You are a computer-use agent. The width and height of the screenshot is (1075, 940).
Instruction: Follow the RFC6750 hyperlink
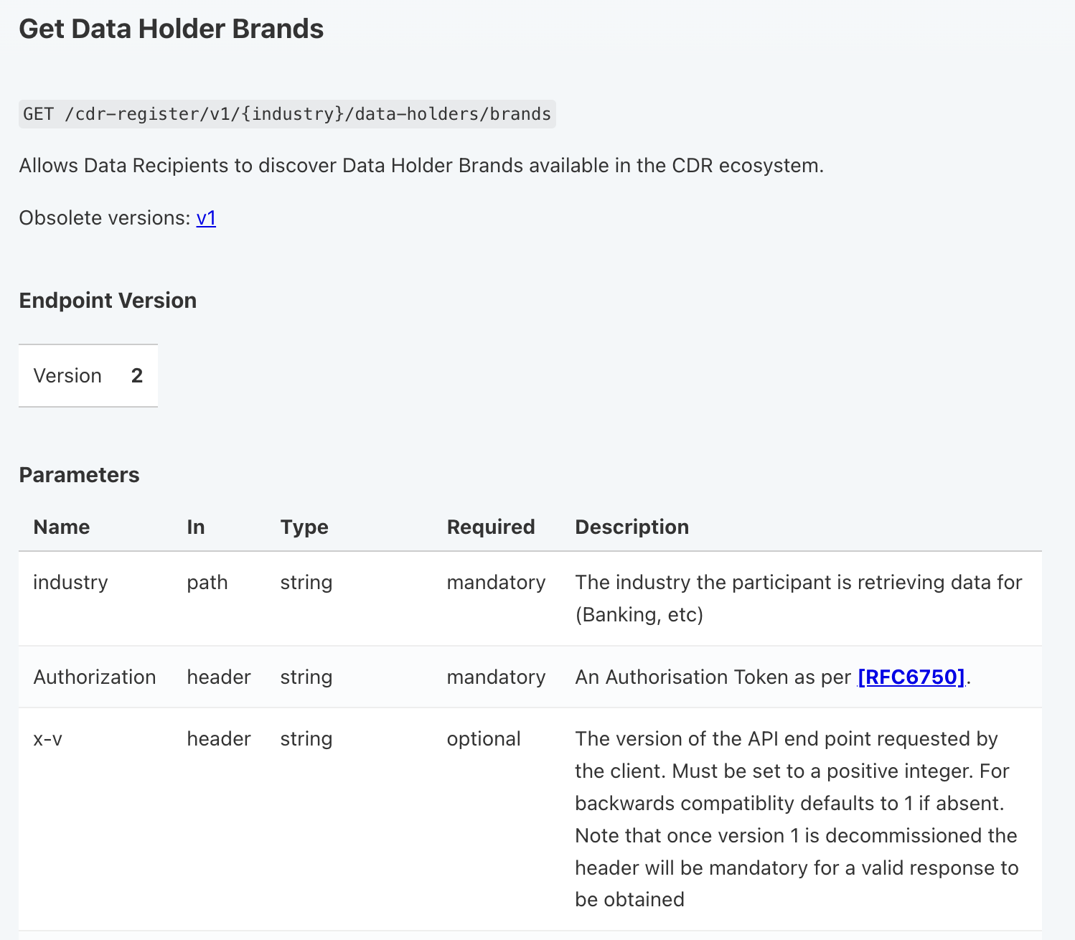tap(910, 677)
